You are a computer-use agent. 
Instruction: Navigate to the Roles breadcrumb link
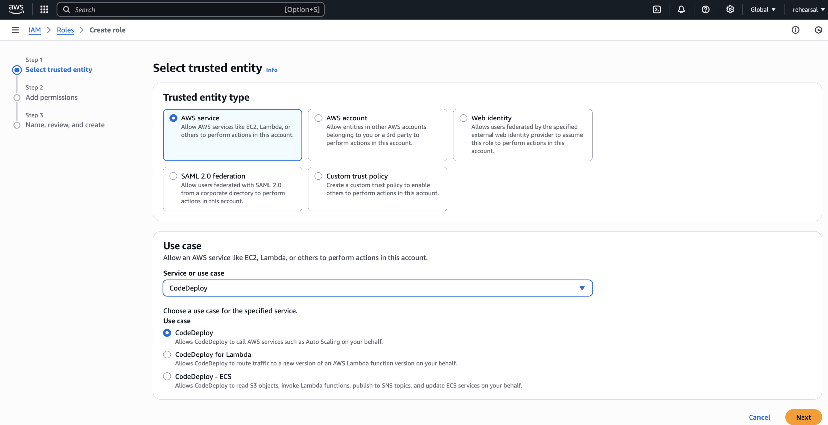[65, 30]
